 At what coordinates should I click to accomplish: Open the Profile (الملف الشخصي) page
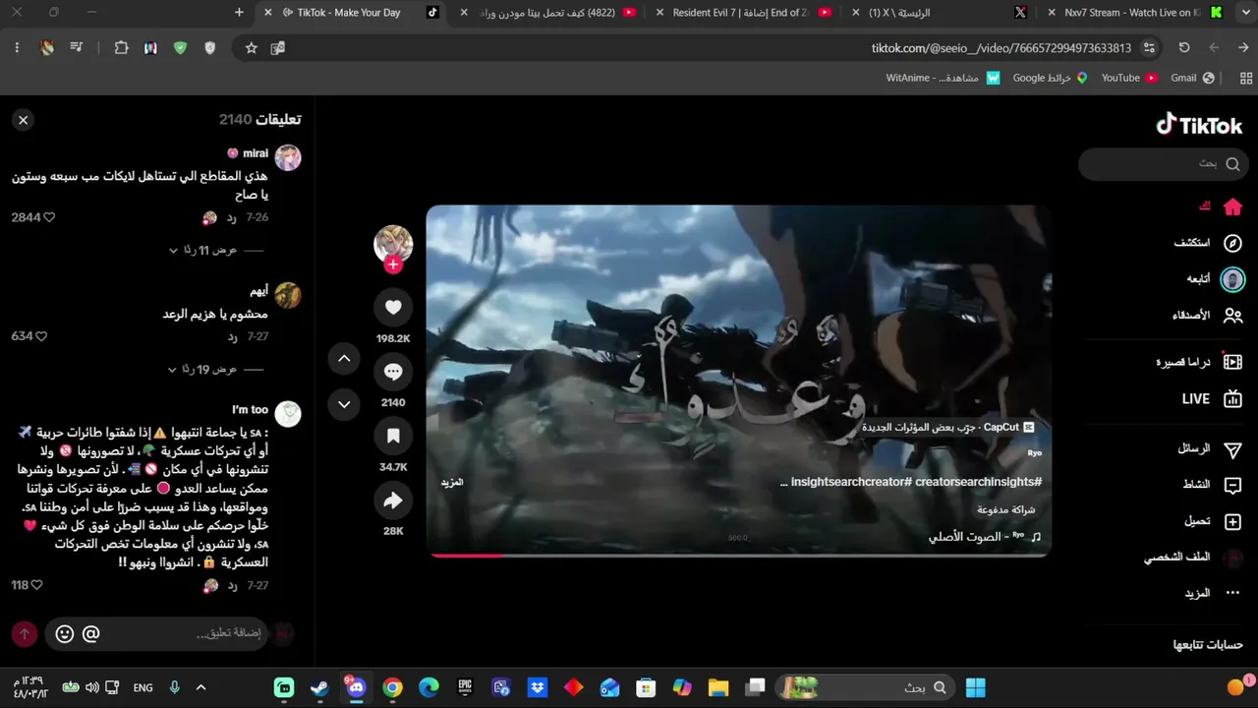1193,558
